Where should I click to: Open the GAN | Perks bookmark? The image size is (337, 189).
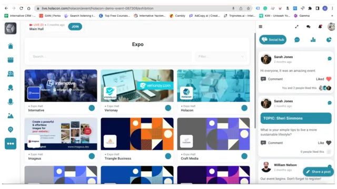pyautogui.click(x=50, y=16)
